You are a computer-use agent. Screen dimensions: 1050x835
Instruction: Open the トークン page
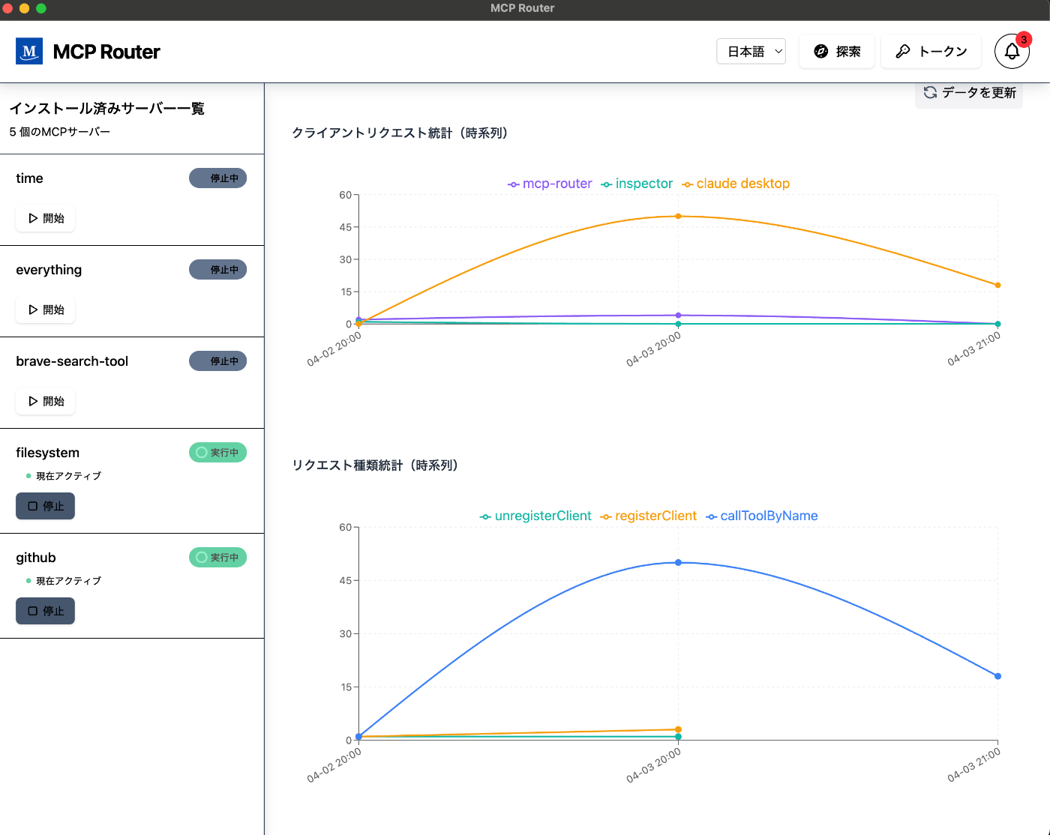931,51
